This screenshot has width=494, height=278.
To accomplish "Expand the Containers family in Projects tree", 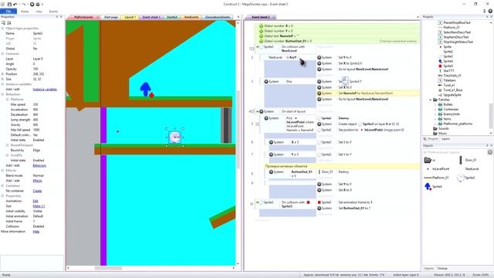I will coord(435,110).
